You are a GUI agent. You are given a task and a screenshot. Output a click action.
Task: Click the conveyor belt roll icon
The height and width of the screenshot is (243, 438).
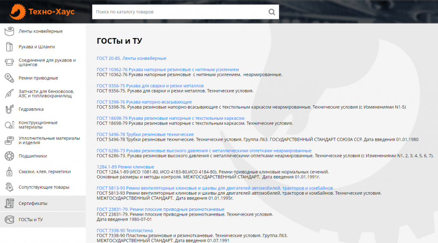(9, 31)
